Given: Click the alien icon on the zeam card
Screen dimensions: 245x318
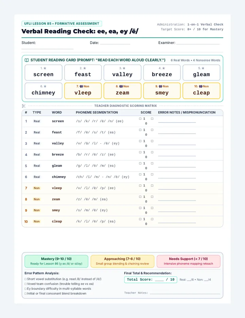Looking at the screenshot, I should point(121,86).
